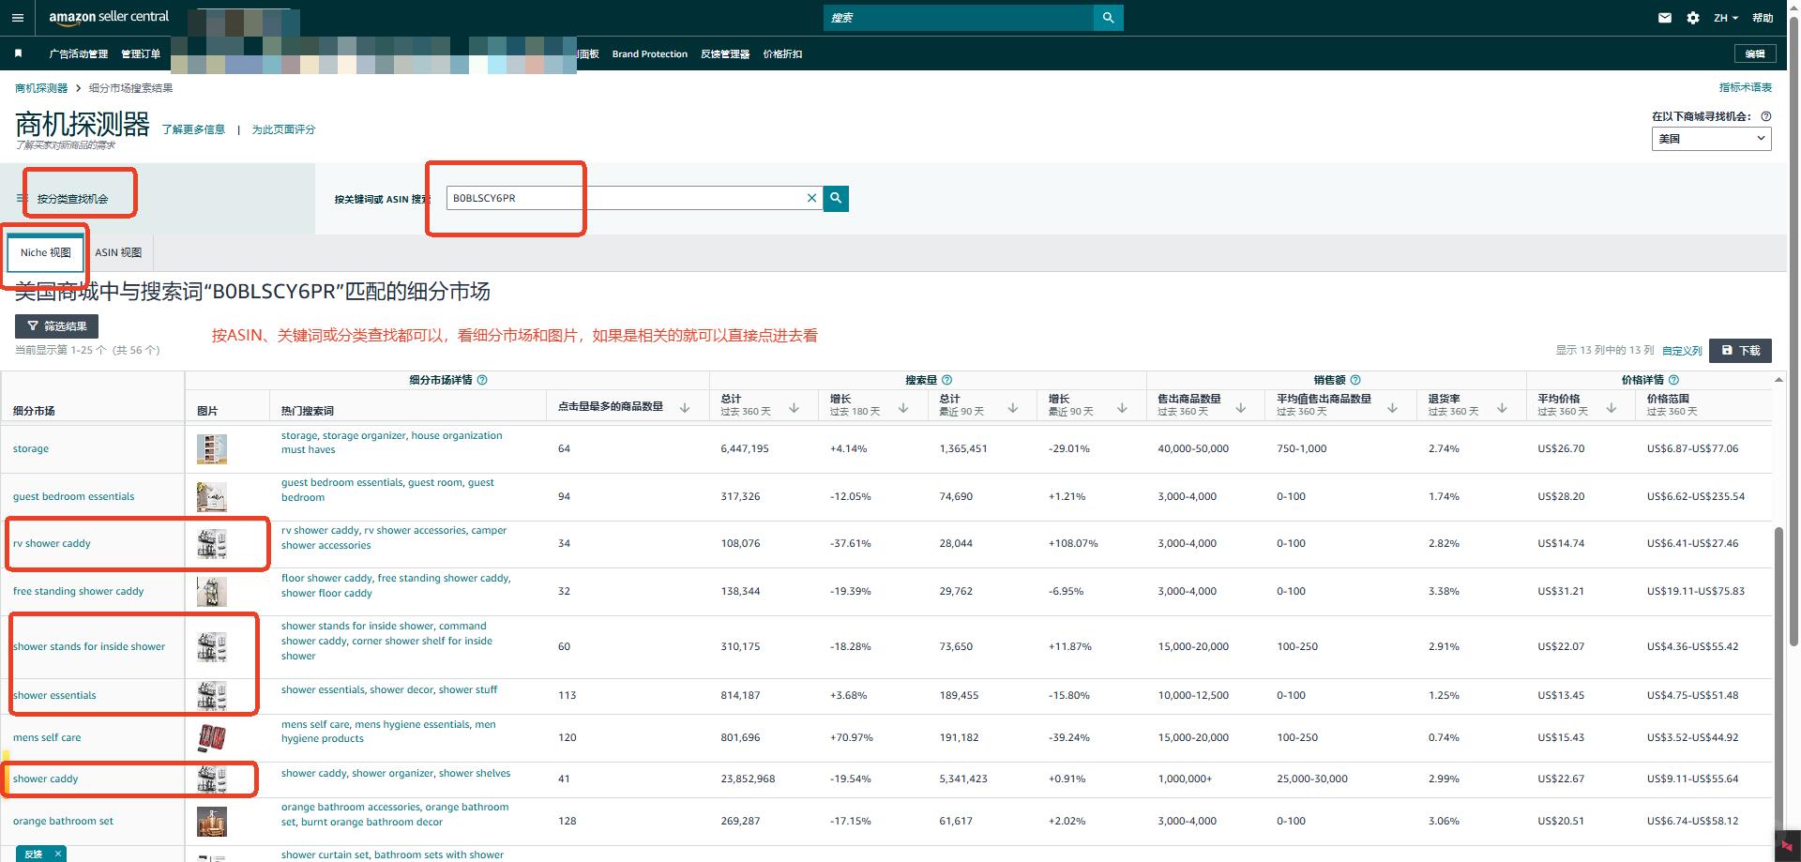Click the 商机探测器 breadcrumb link
The image size is (1801, 862).
click(x=41, y=88)
